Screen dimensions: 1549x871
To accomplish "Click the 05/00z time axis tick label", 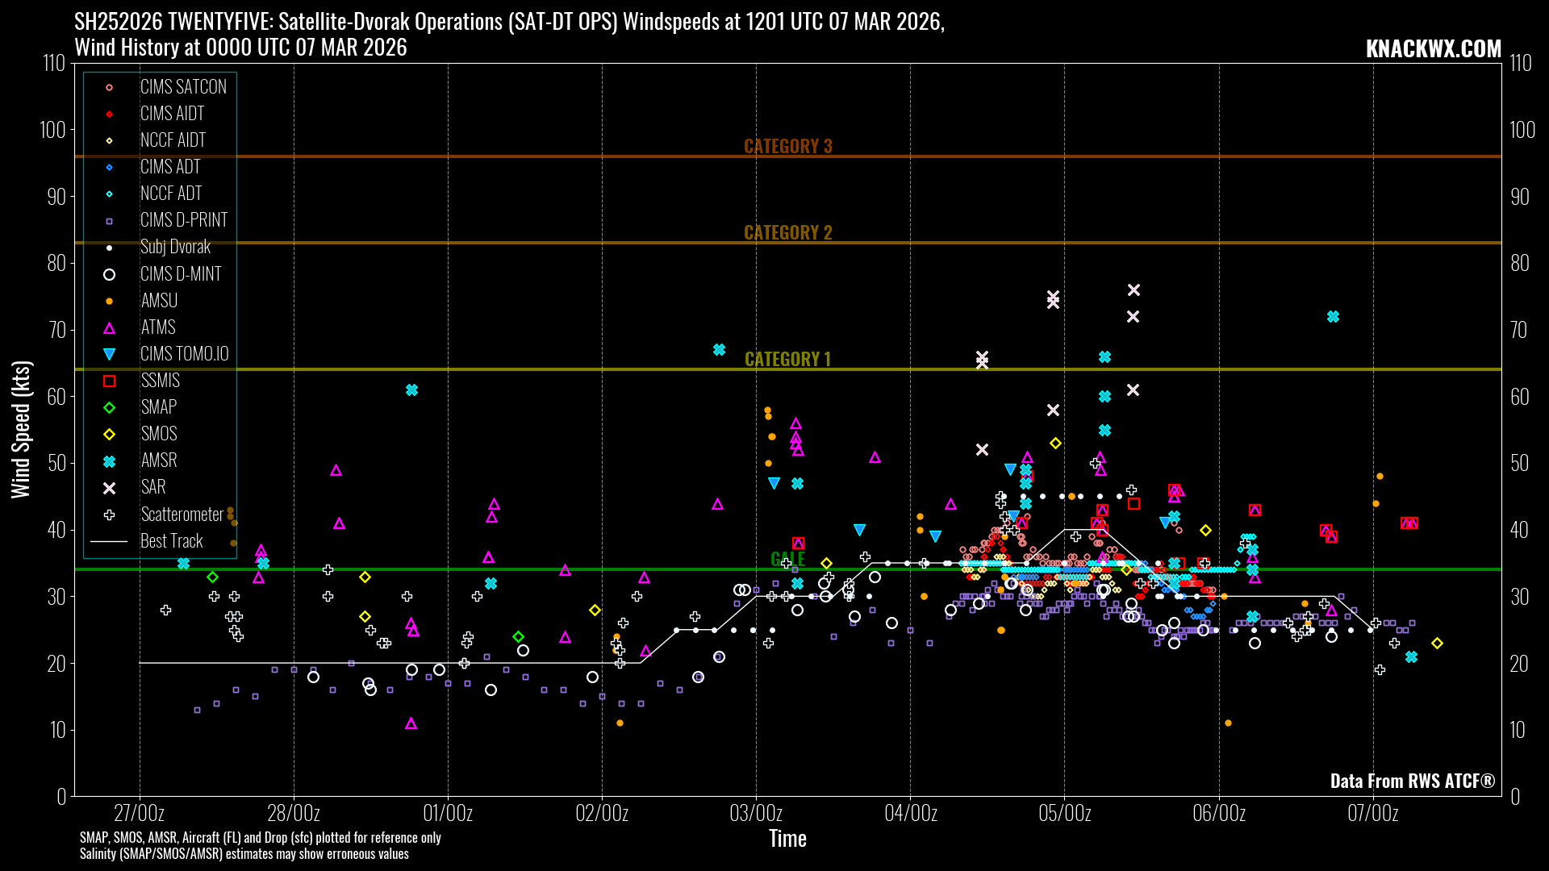I will click(1064, 813).
